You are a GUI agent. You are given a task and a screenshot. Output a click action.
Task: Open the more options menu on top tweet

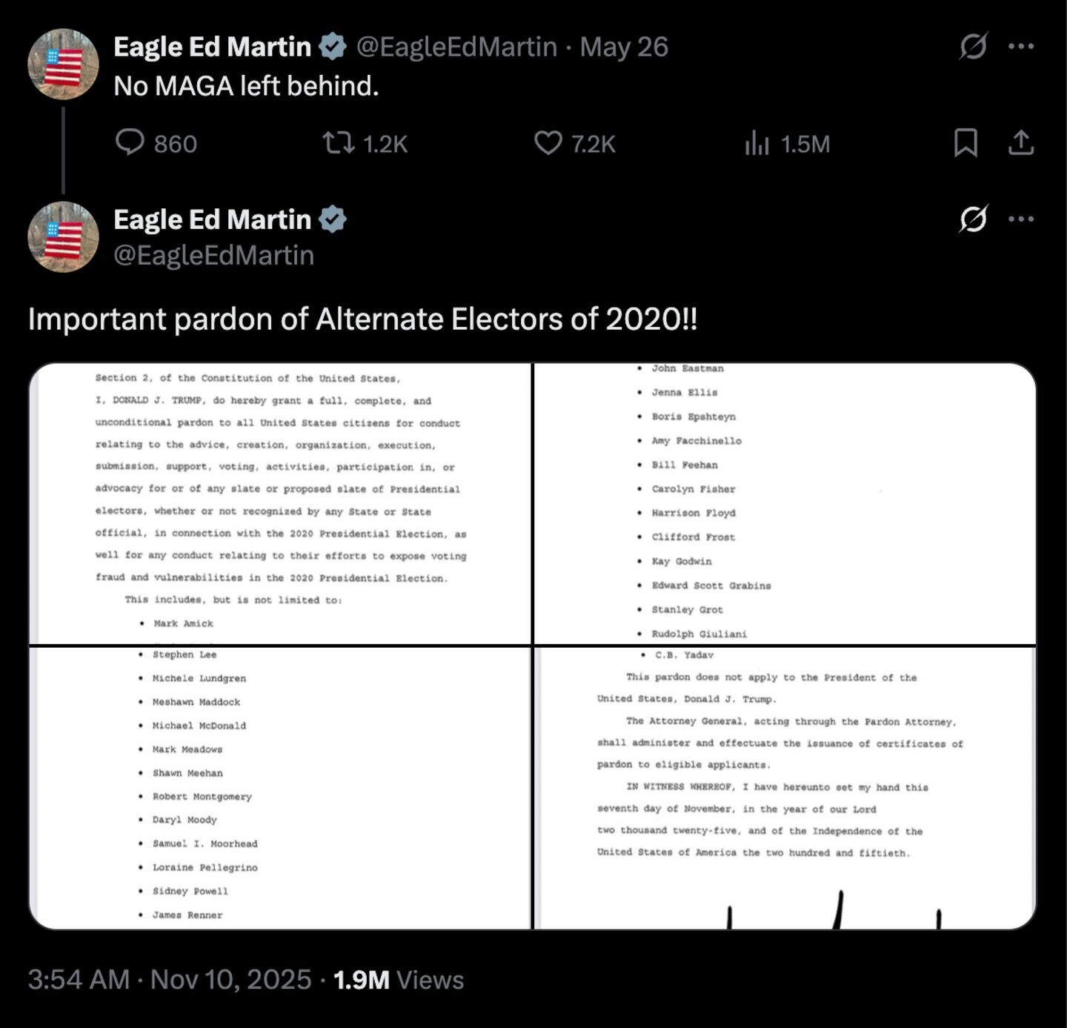click(x=1023, y=47)
